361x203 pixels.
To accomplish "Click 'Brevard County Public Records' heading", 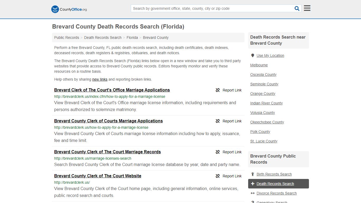I will [x=273, y=159].
